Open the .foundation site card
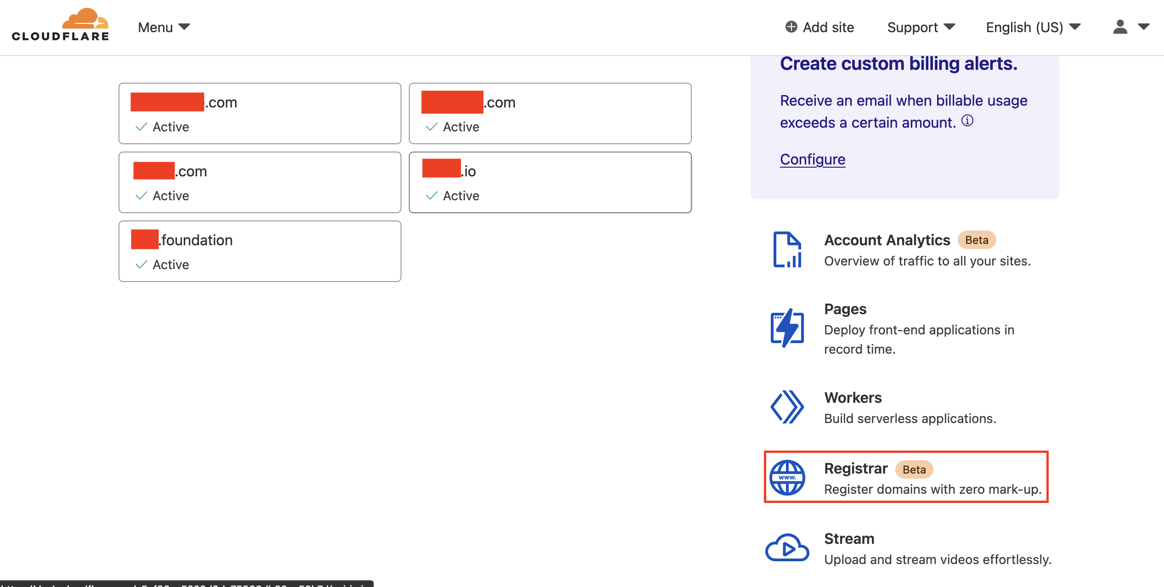Image resolution: width=1164 pixels, height=587 pixels. point(260,251)
